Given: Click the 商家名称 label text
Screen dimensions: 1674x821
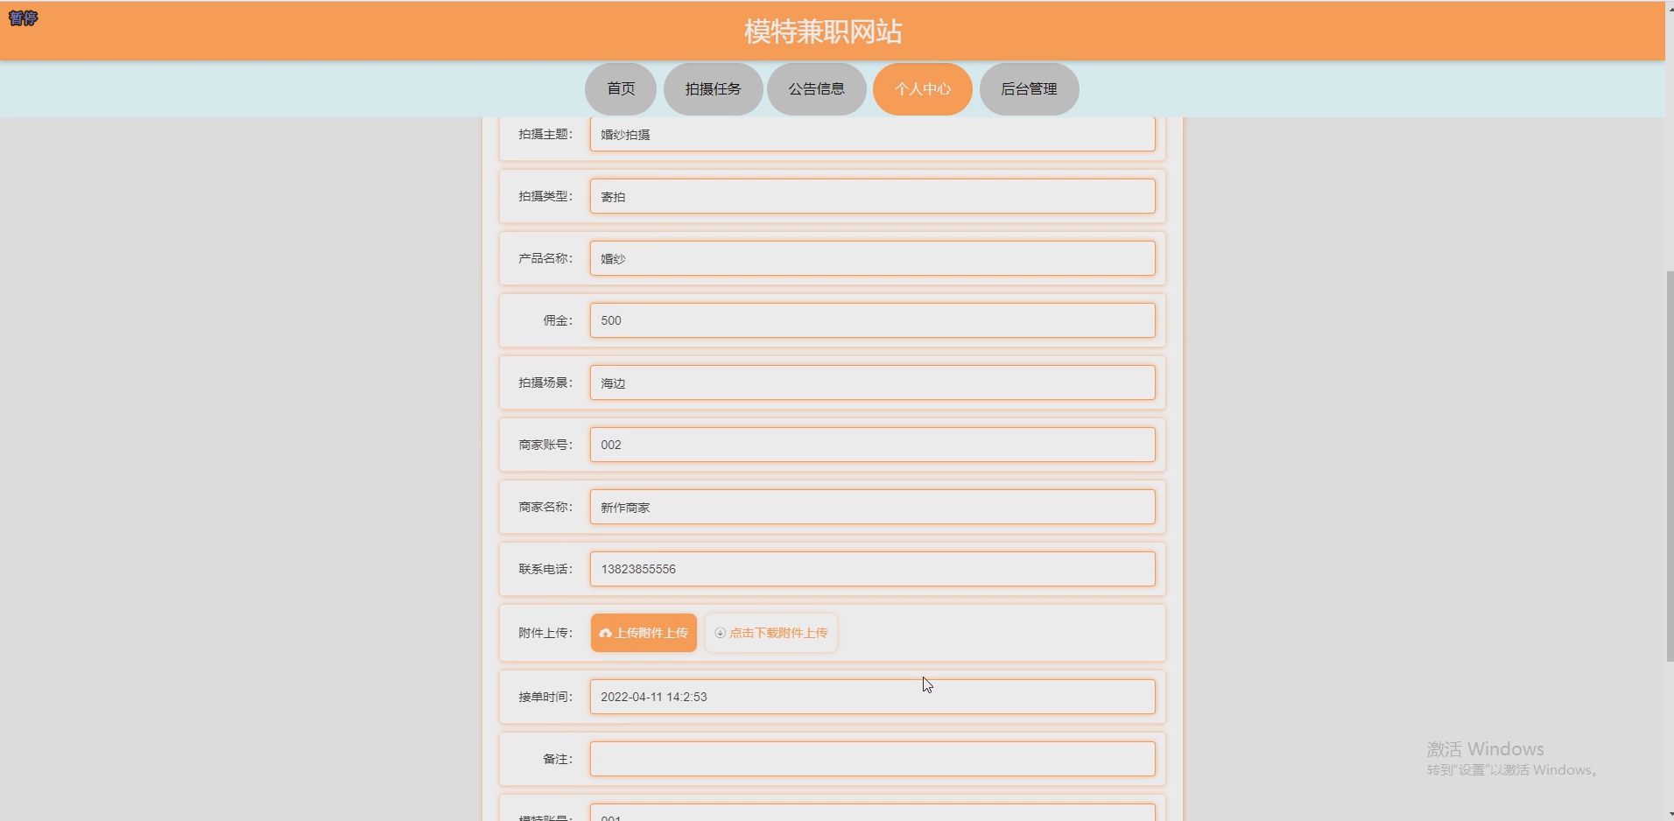Looking at the screenshot, I should [545, 507].
